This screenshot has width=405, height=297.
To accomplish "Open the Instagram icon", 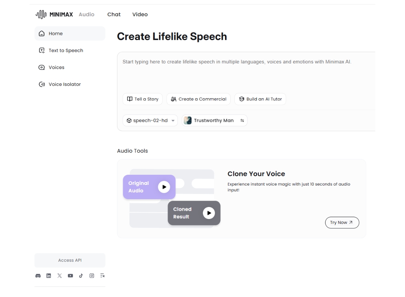I will coord(91,276).
